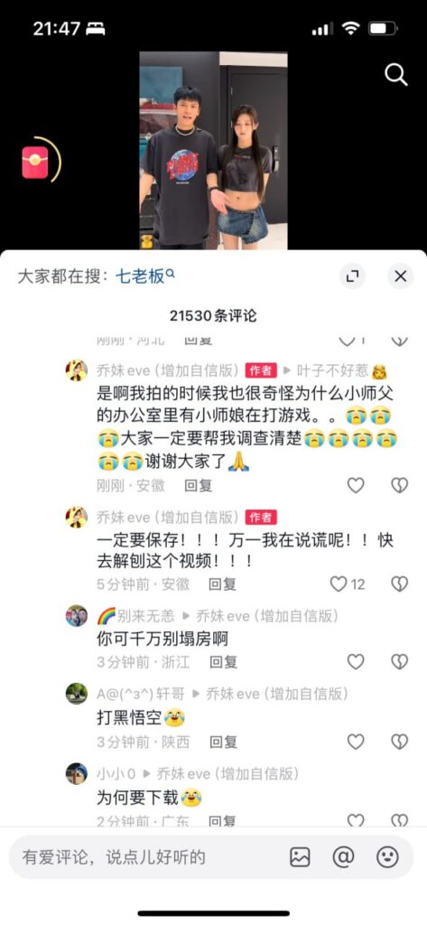Like the 你可千万别塌房啊 comment
Viewport: 427px width, 925px height.
pyautogui.click(x=356, y=662)
